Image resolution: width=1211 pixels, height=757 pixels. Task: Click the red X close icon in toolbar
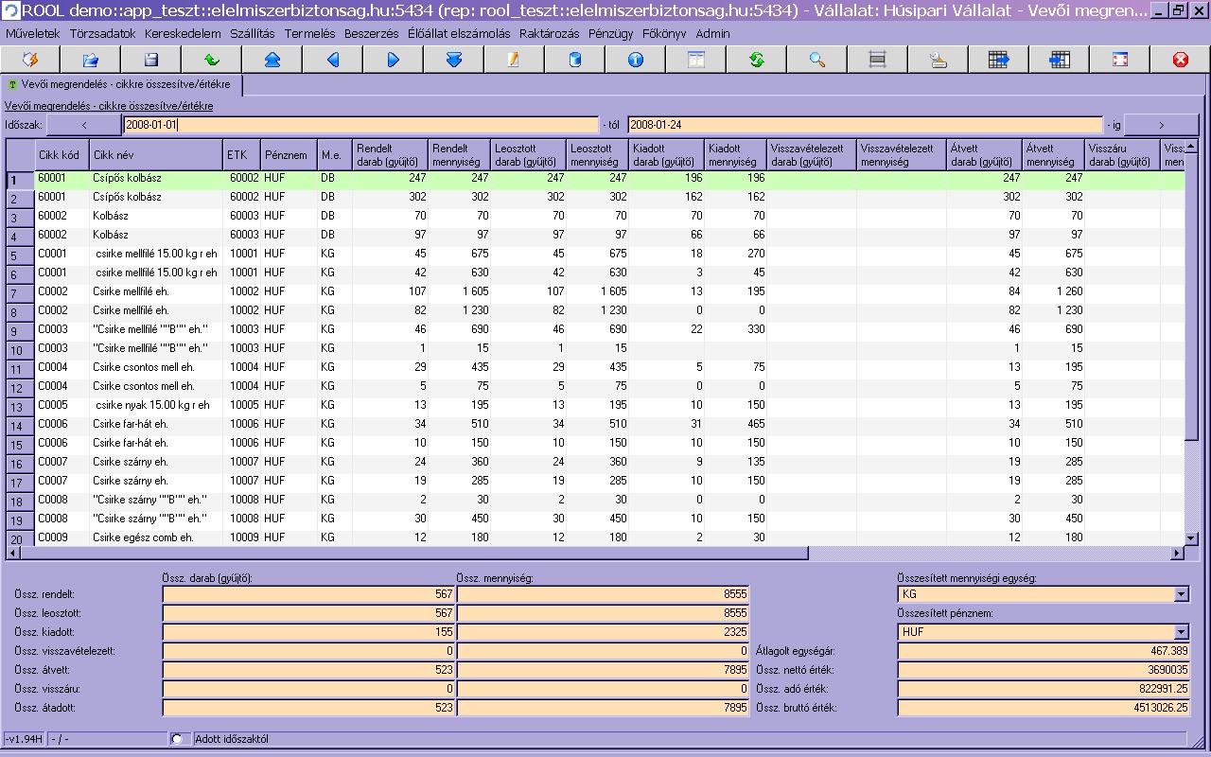coord(1180,60)
